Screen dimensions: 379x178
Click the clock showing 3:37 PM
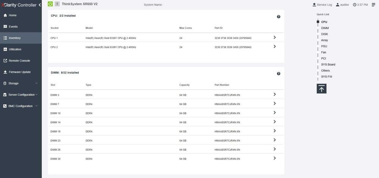360,5
